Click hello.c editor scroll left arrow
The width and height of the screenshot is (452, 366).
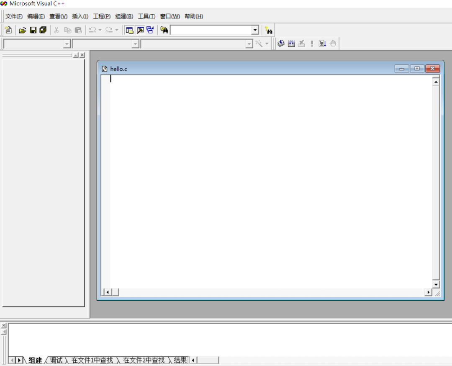click(x=108, y=292)
